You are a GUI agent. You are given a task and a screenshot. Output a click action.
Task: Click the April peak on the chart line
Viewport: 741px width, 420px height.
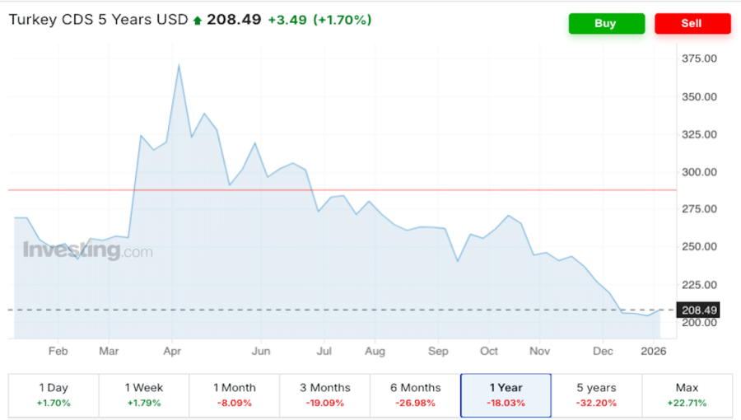[x=179, y=66]
